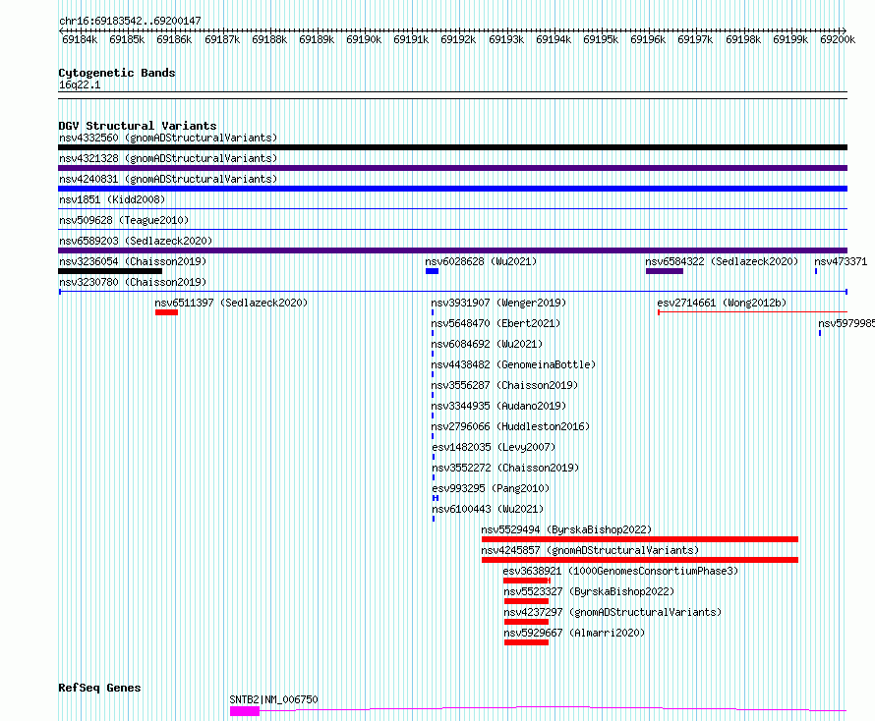Screen dimensions: 875x721
Task: Open the SNTB2|NM_006750 gene label
Action: [273, 699]
